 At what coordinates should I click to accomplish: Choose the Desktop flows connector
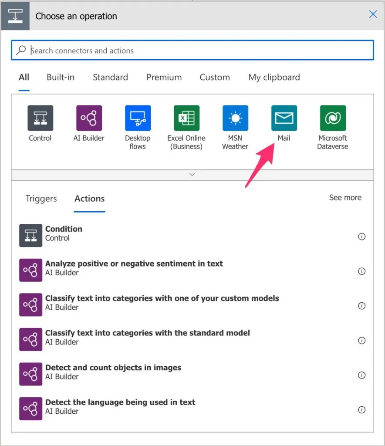coord(138,118)
